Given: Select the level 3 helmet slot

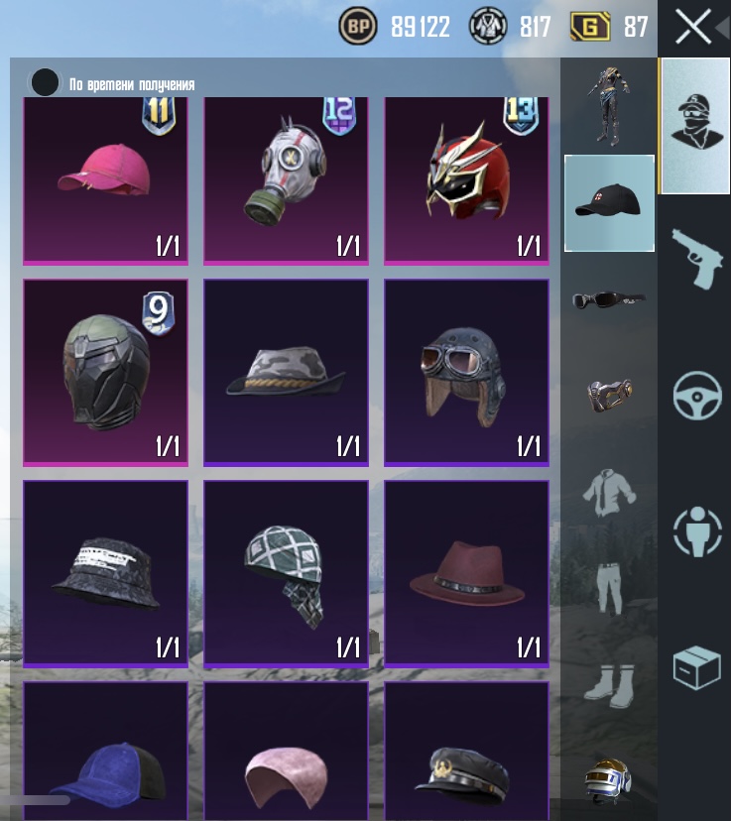Looking at the screenshot, I should [x=609, y=781].
